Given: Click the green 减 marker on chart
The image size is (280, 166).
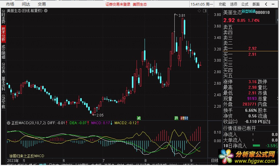Looking at the screenshot, I should point(139,118).
